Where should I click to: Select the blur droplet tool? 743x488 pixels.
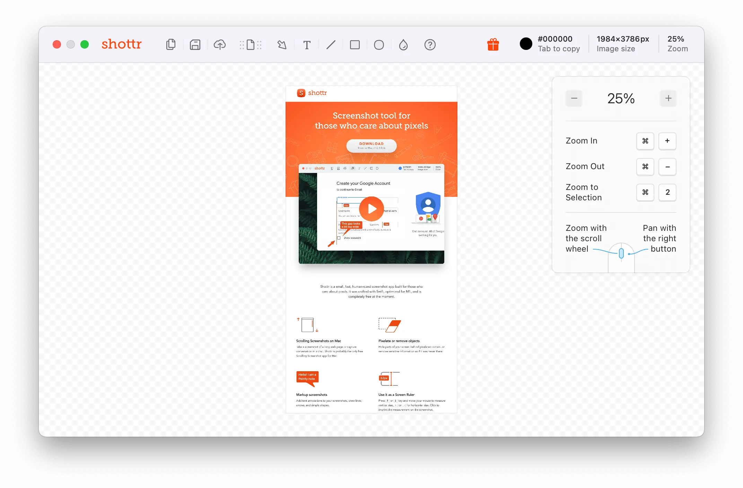[403, 45]
